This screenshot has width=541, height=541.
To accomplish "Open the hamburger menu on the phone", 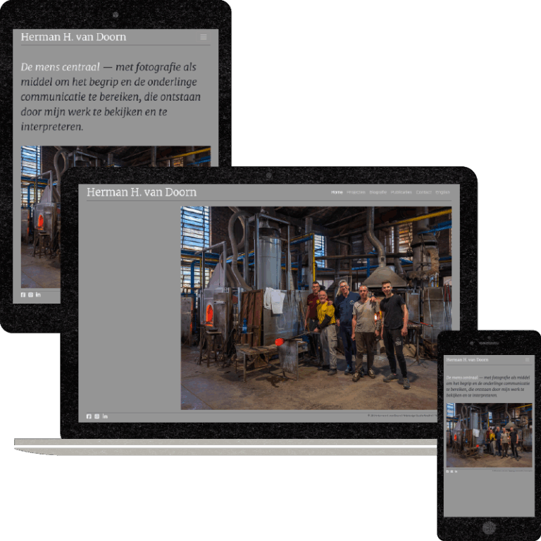I will point(527,359).
